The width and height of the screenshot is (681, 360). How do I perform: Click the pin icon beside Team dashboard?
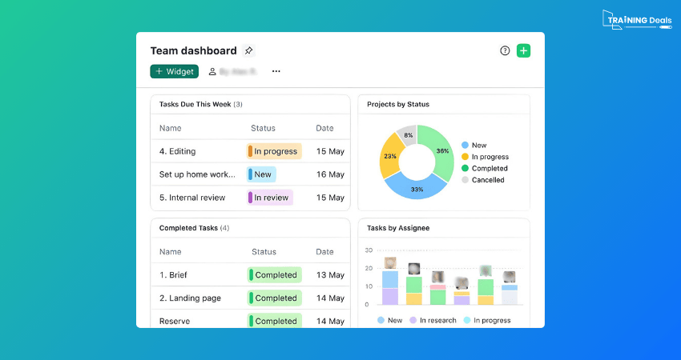tap(248, 50)
